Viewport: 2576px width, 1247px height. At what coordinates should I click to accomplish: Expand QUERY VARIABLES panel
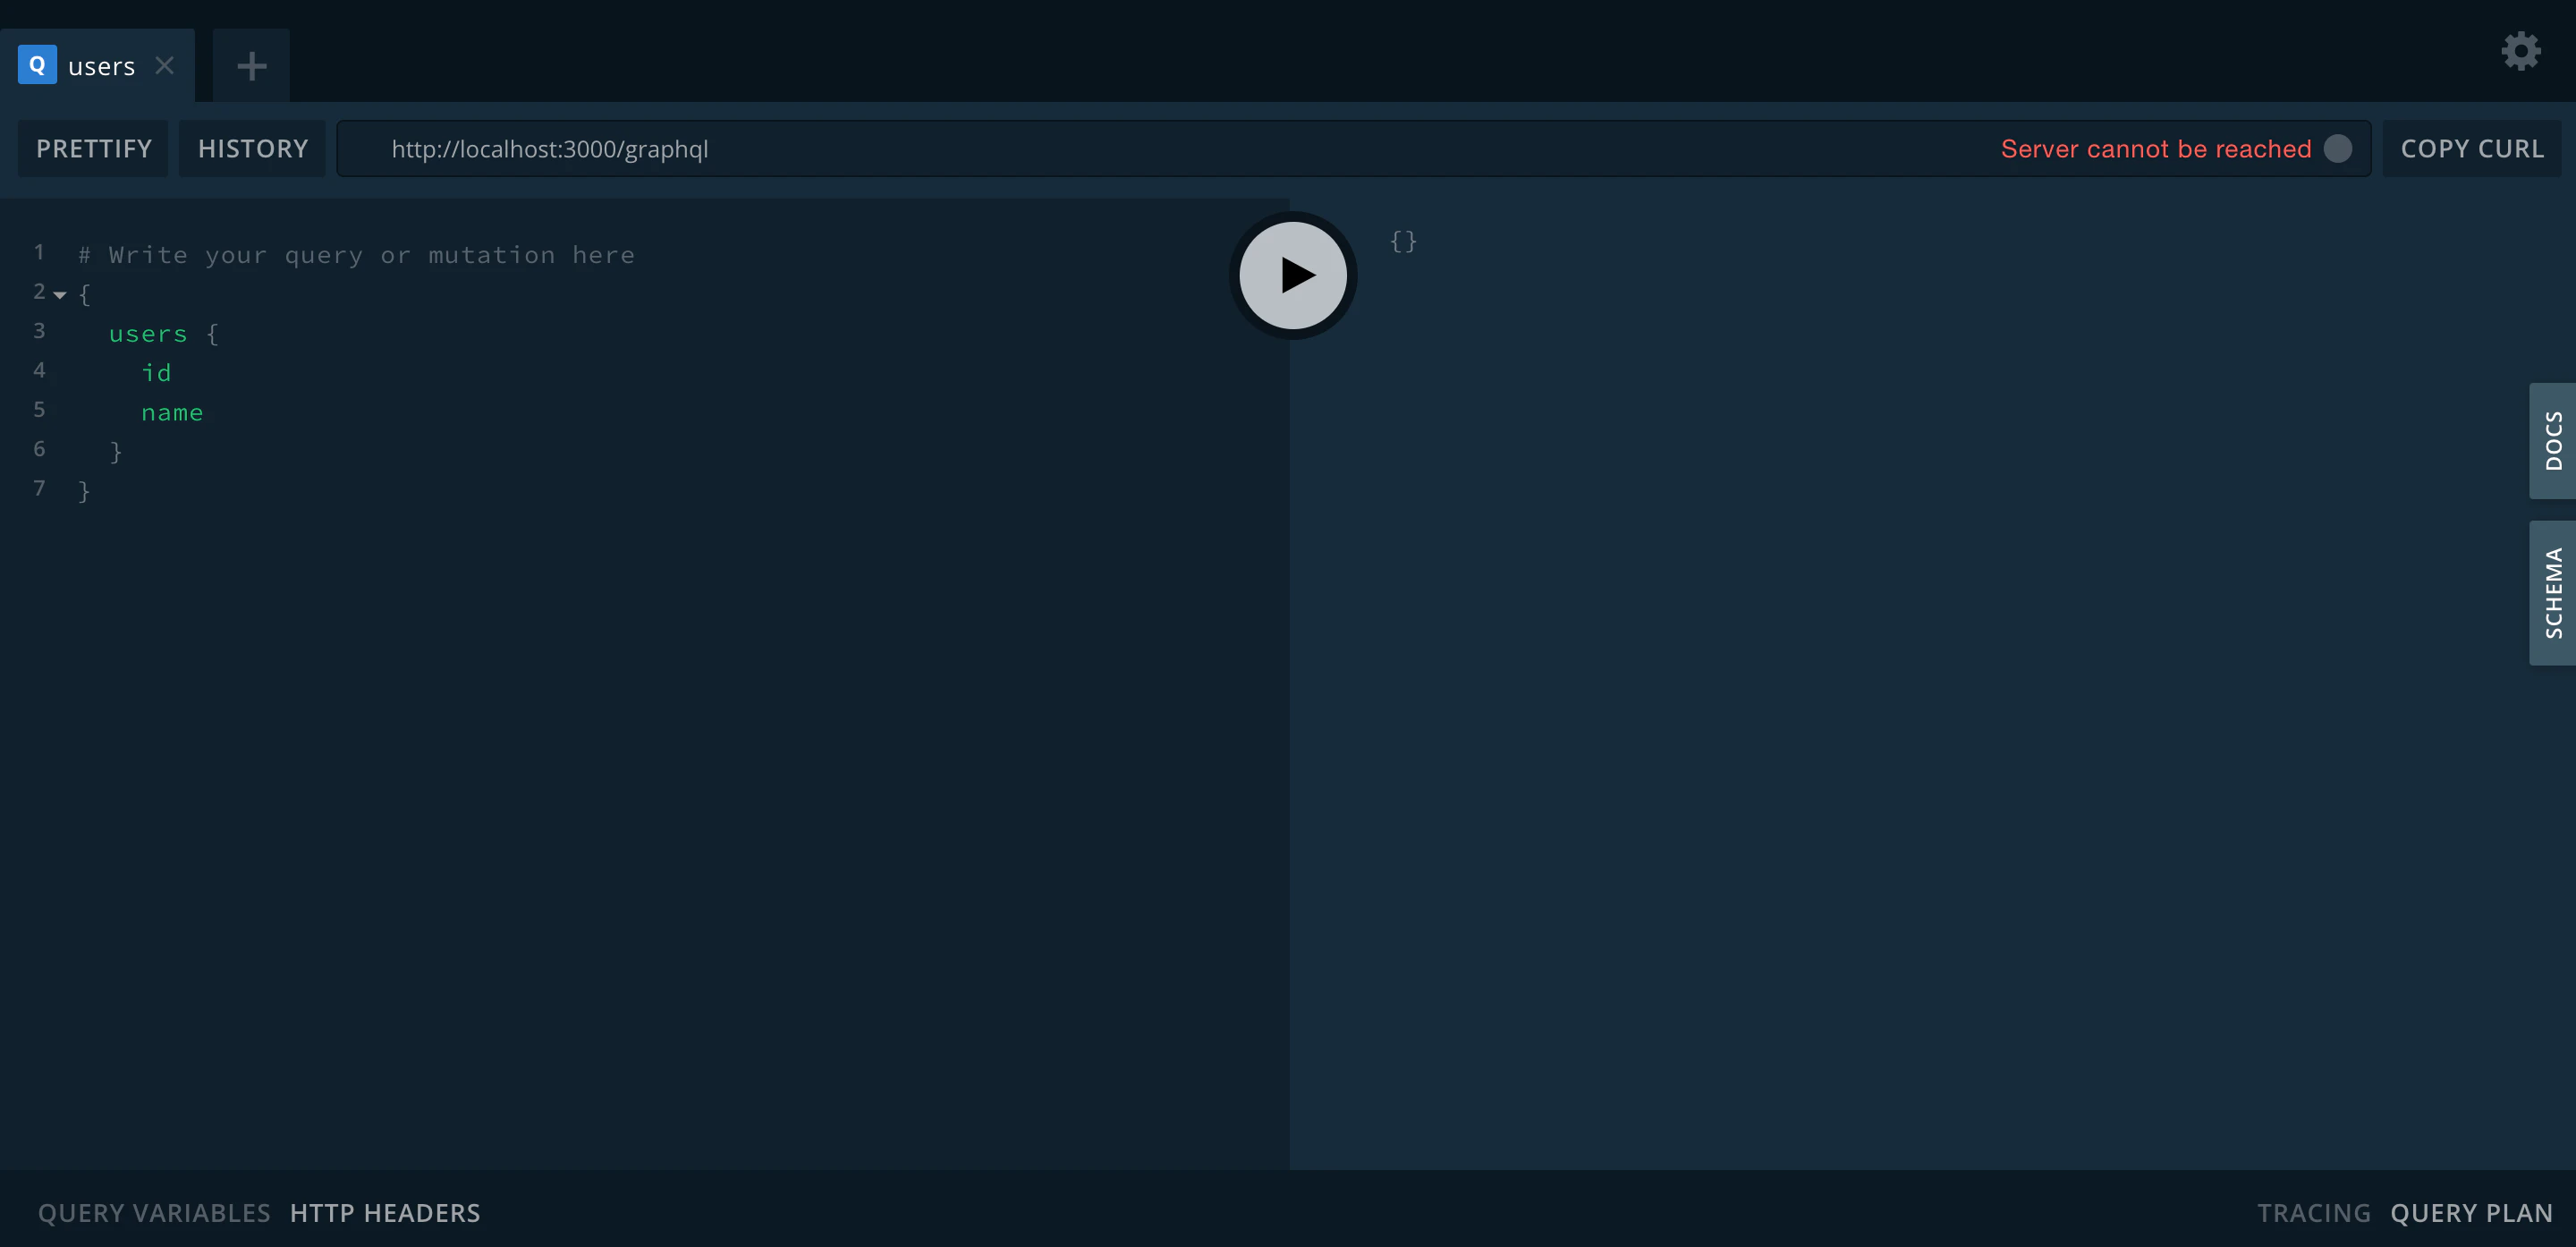click(x=154, y=1213)
